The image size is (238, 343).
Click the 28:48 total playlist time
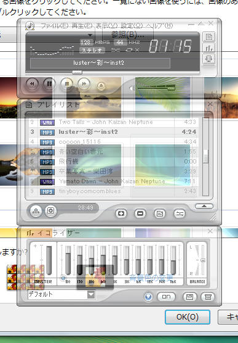pos(85,208)
